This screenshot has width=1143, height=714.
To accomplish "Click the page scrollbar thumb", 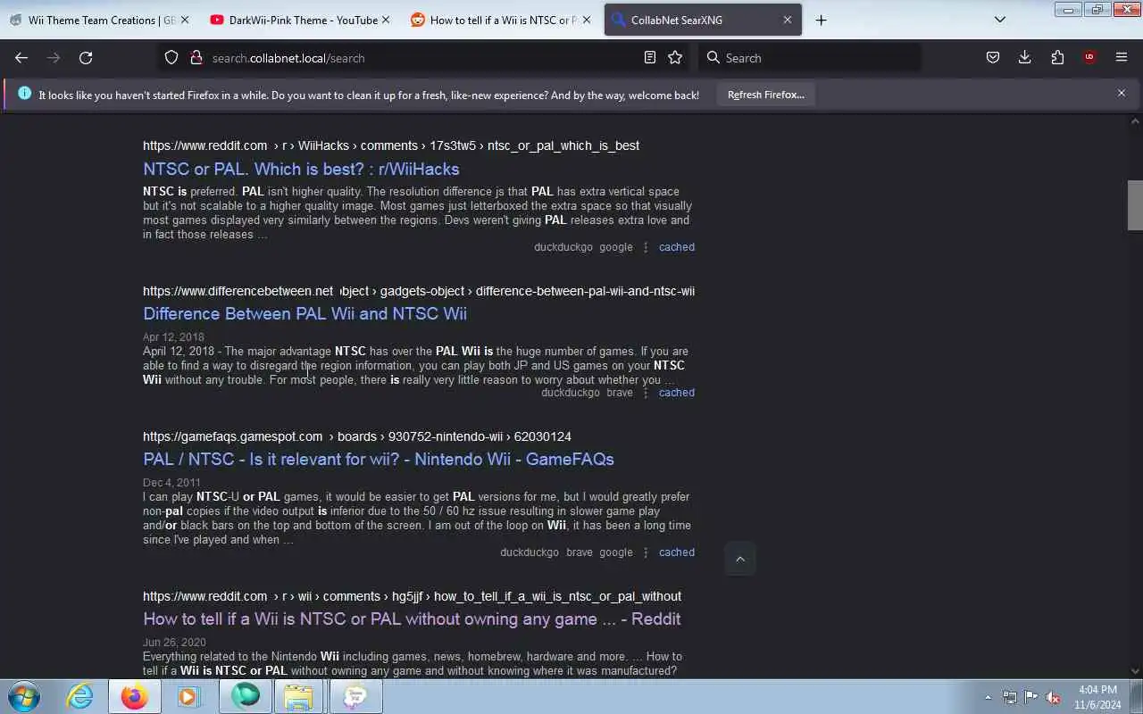I will tap(1135, 204).
